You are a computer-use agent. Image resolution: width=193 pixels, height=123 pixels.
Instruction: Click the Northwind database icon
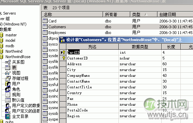[x=1, y=51]
